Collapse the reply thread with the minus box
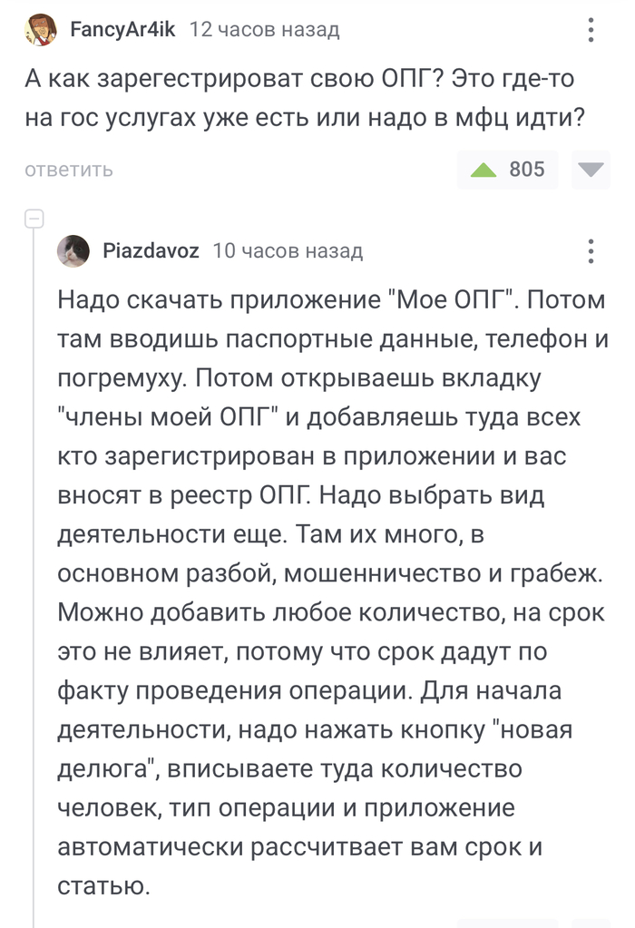Image resolution: width=635 pixels, height=928 pixels. (34, 220)
